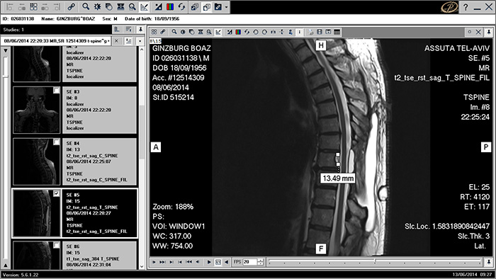Open the study selector dropdown arrow
This screenshot has height=279, width=496.
pyautogui.click(x=140, y=41)
